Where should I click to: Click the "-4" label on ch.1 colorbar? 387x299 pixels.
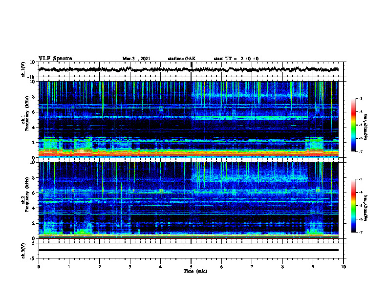tap(361, 112)
